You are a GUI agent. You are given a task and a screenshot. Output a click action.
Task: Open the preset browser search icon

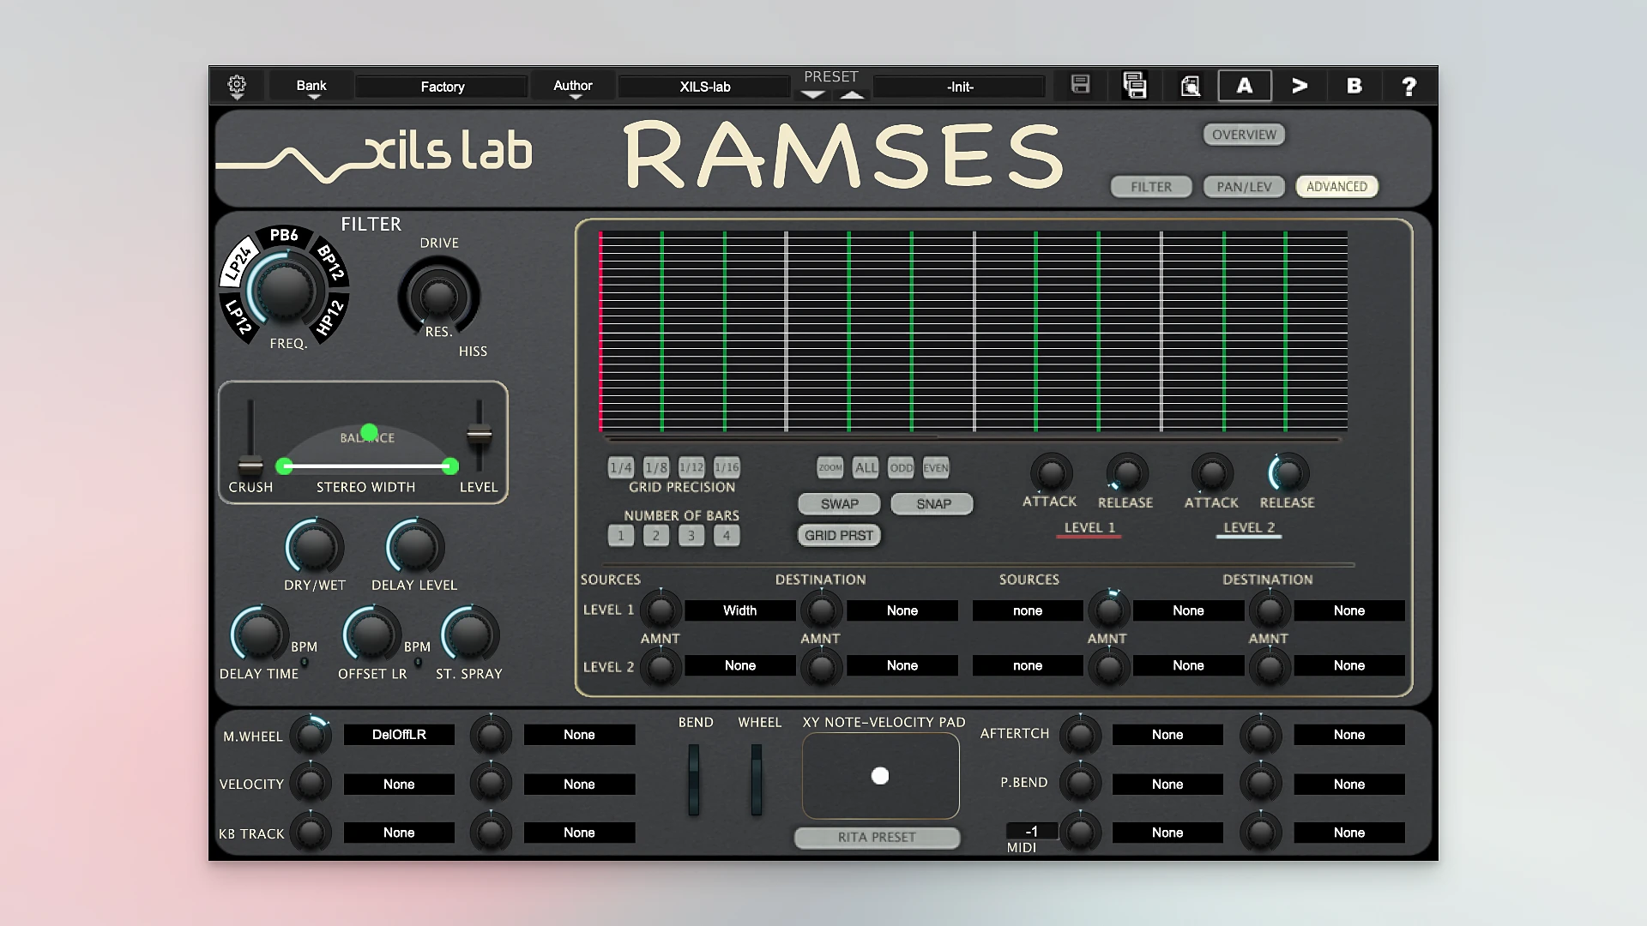pyautogui.click(x=1190, y=85)
